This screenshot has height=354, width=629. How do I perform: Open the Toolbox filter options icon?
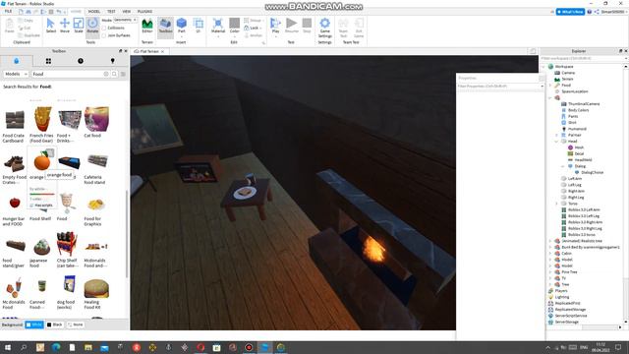[123, 74]
